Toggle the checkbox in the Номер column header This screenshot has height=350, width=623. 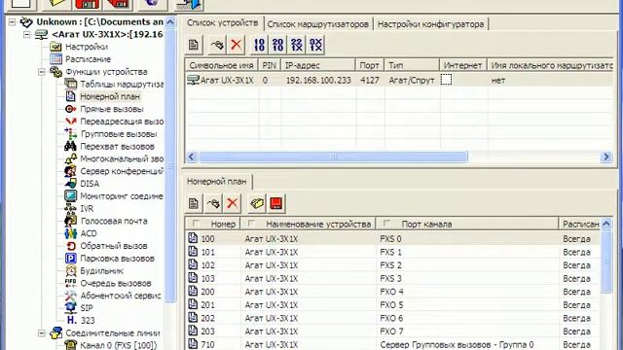[x=196, y=224]
